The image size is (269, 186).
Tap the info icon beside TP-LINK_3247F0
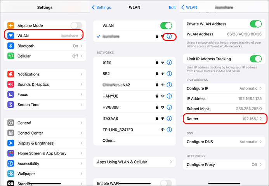tap(169, 130)
